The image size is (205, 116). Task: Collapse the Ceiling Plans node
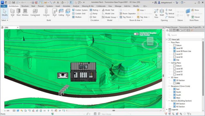tap(169, 63)
